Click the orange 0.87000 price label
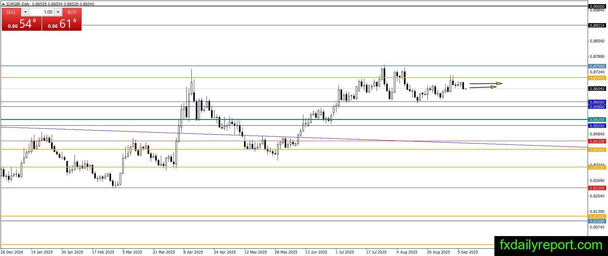Screen dimensions: 608x256 (x=597, y=78)
